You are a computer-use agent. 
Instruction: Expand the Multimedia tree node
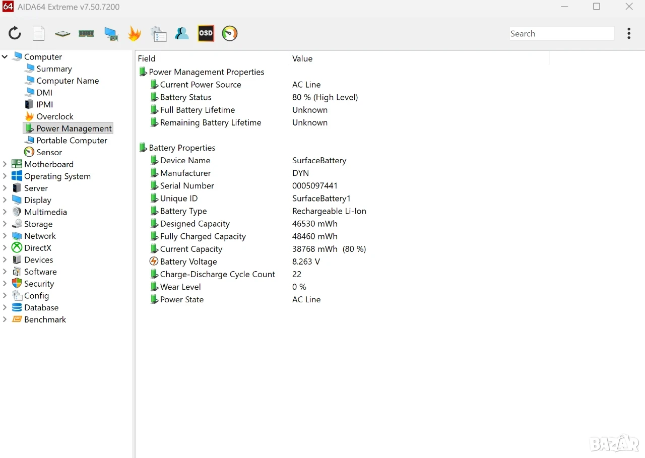(5, 212)
